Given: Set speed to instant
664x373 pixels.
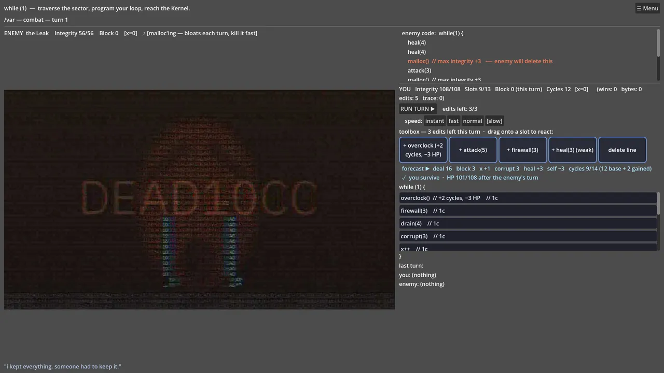Looking at the screenshot, I should coord(435,121).
